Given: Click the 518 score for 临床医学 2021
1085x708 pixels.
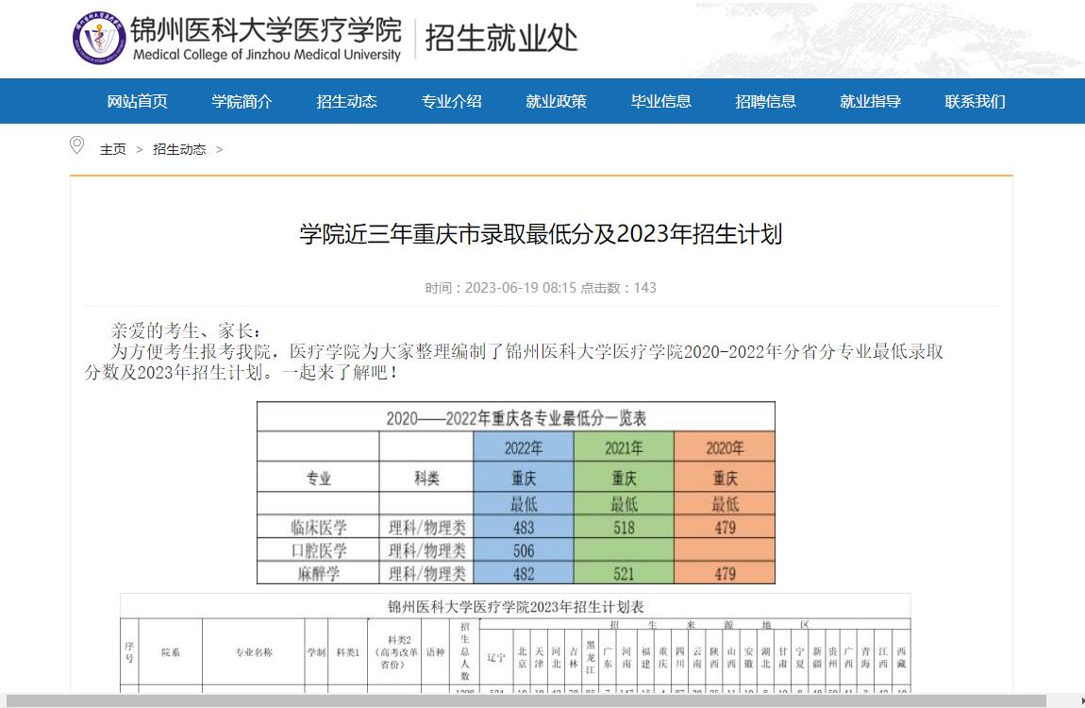Looking at the screenshot, I should click(624, 528).
